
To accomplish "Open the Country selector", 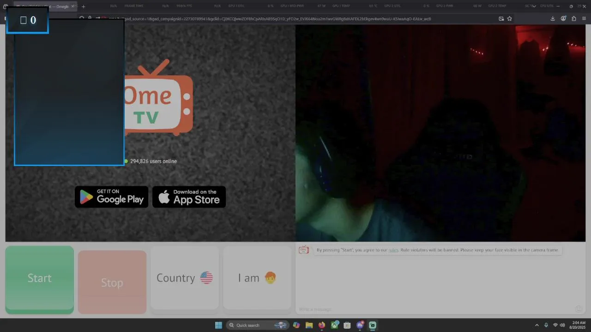I will [184, 278].
